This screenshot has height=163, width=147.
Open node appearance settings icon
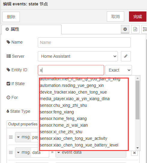click(145, 29)
